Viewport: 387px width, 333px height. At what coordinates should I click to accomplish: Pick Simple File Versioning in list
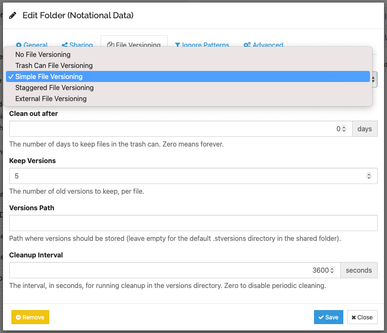49,76
